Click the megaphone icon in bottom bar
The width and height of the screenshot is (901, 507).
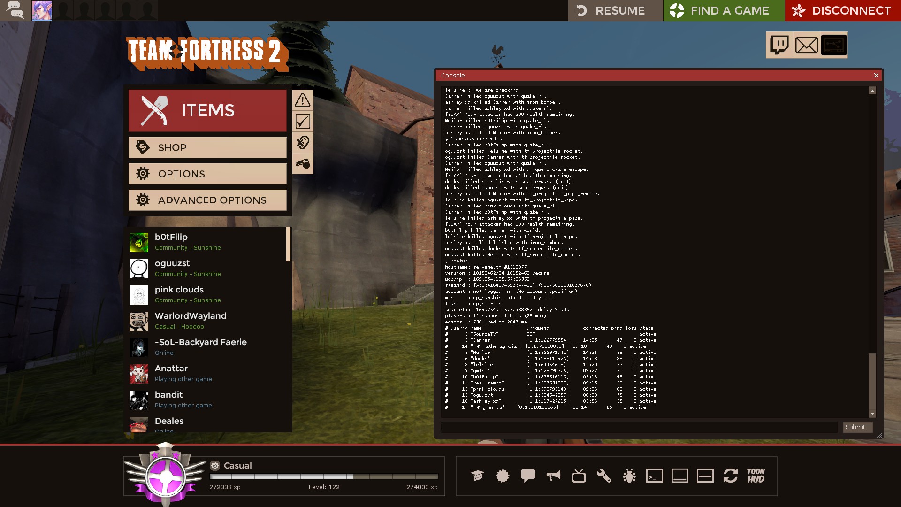(x=553, y=476)
